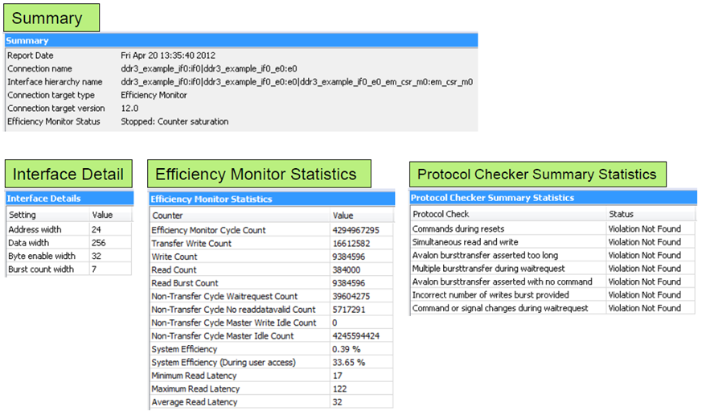
Task: Select the Connection target version 12.0
Action: pos(129,109)
